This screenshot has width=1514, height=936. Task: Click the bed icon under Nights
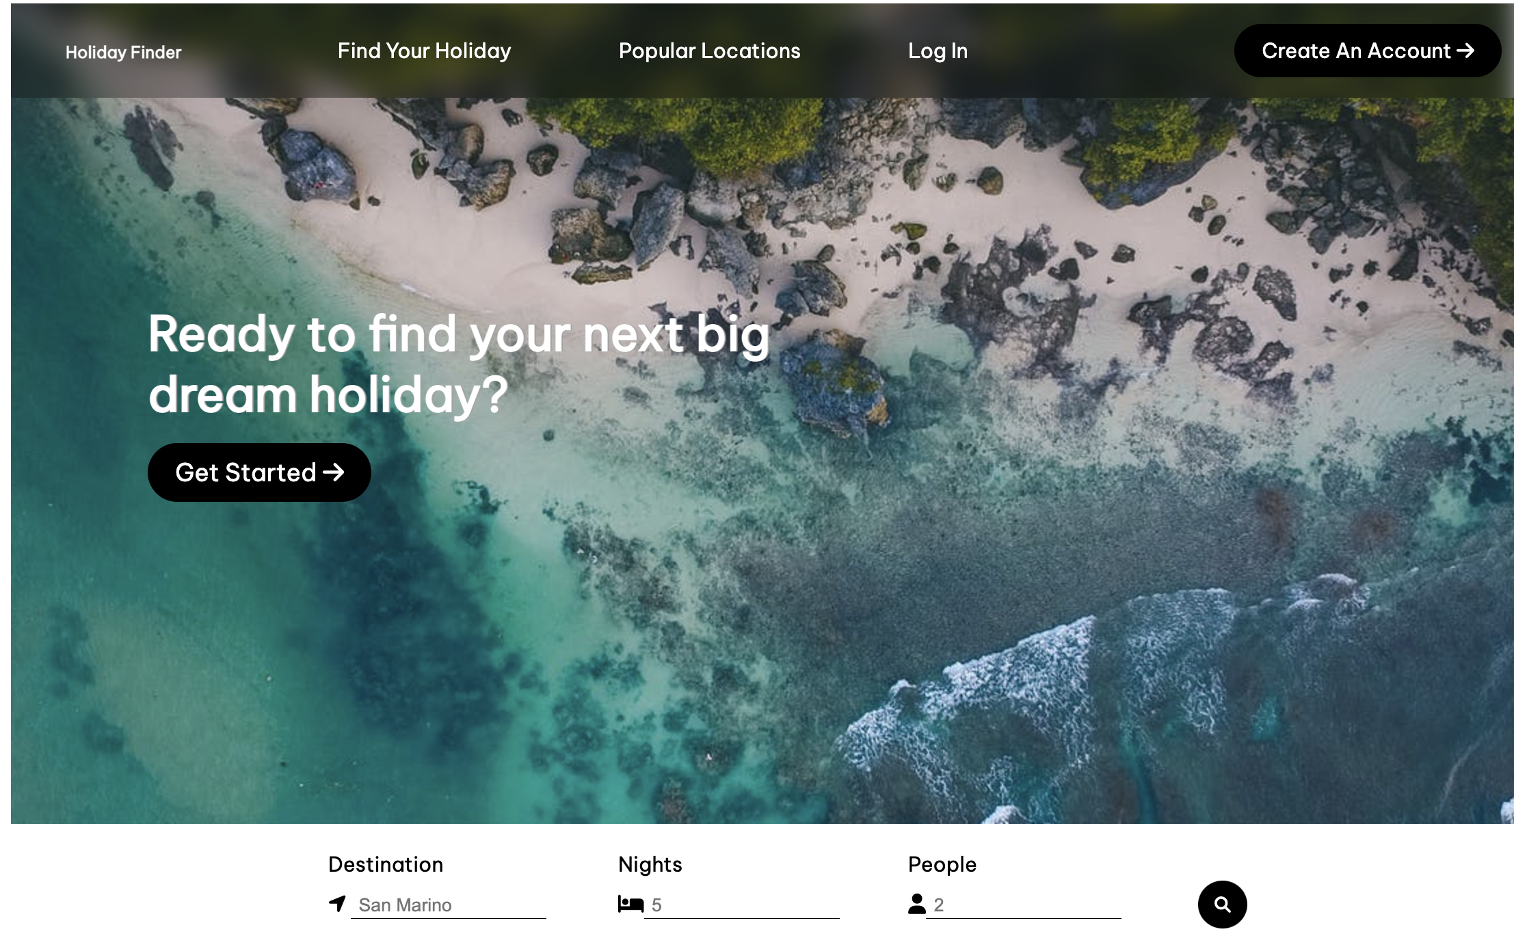630,904
